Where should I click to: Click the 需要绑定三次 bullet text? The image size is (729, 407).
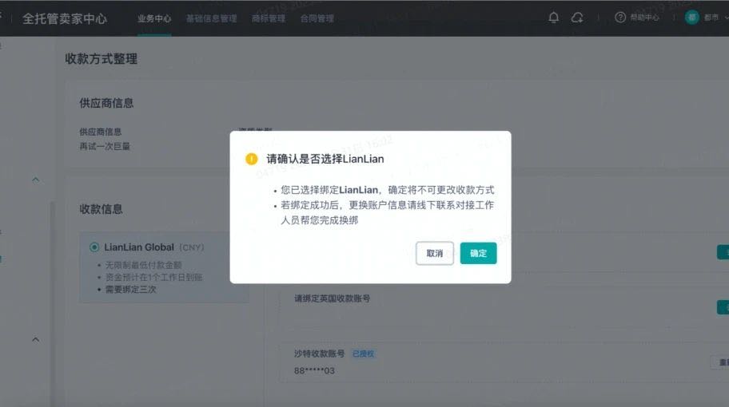[x=130, y=289]
